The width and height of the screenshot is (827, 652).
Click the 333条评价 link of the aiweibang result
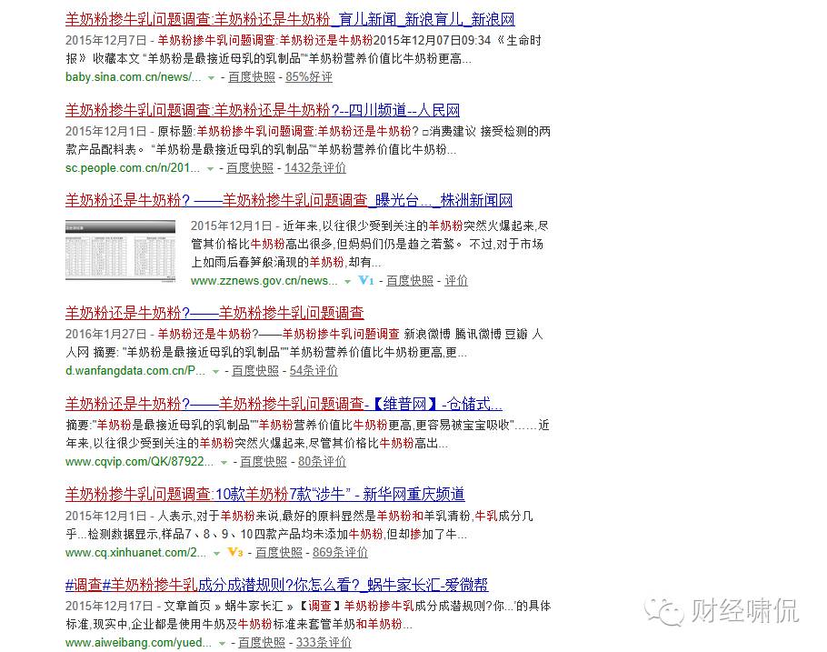click(x=324, y=642)
